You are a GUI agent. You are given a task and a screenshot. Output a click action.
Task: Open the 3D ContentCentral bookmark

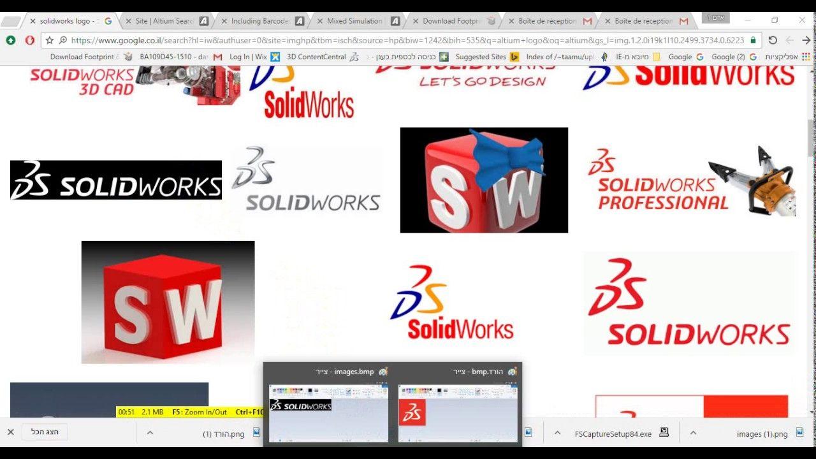(323, 57)
